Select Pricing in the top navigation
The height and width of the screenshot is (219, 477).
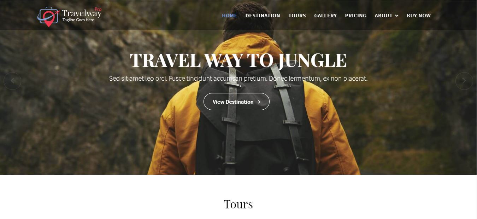pos(356,16)
